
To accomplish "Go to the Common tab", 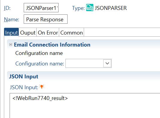I will tap(71, 33).
